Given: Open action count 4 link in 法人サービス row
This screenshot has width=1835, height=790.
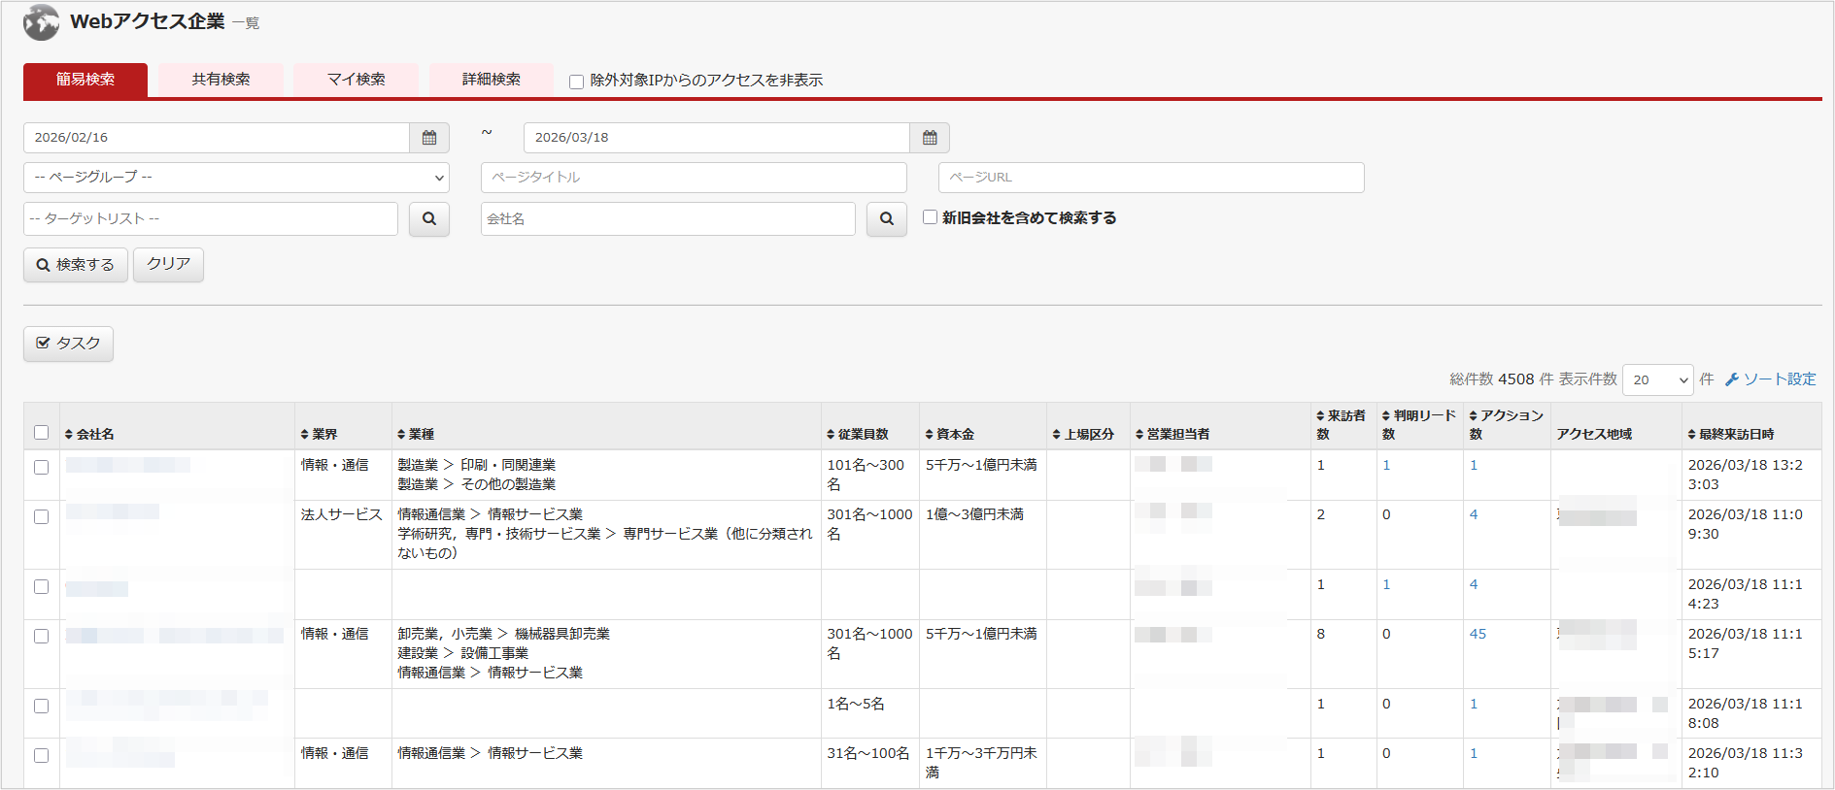Looking at the screenshot, I should tap(1474, 514).
